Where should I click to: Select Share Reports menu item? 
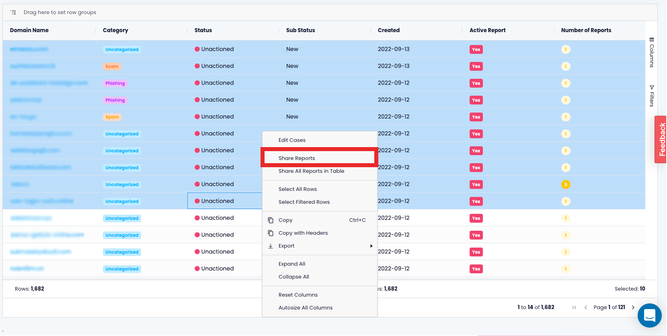pos(320,158)
